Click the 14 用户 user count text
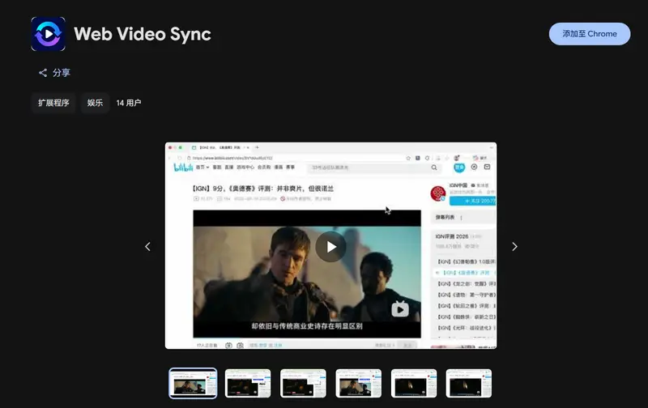This screenshot has height=408, width=648. click(129, 103)
